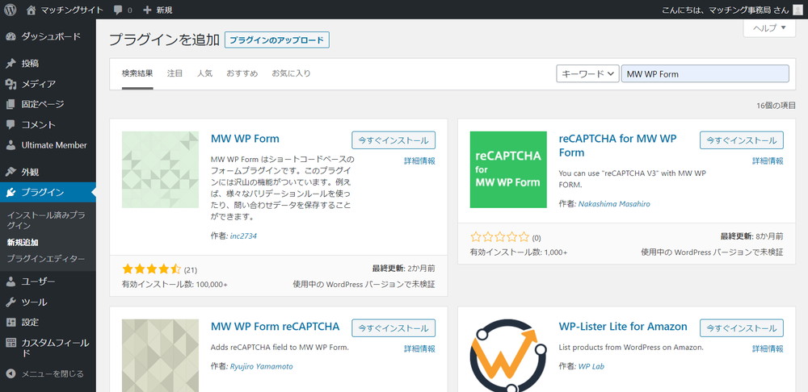808x392 pixels.
Task: Click 有効インストール数: 1,000+ text
Action: 519,252
